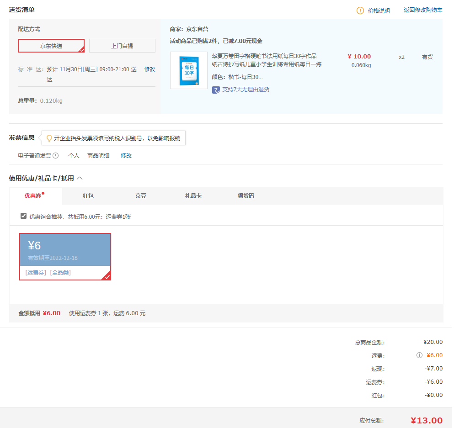Image resolution: width=454 pixels, height=428 pixels.
Task: Click the 有效期至2022-12-18 coupon expiry text
Action: point(53,258)
